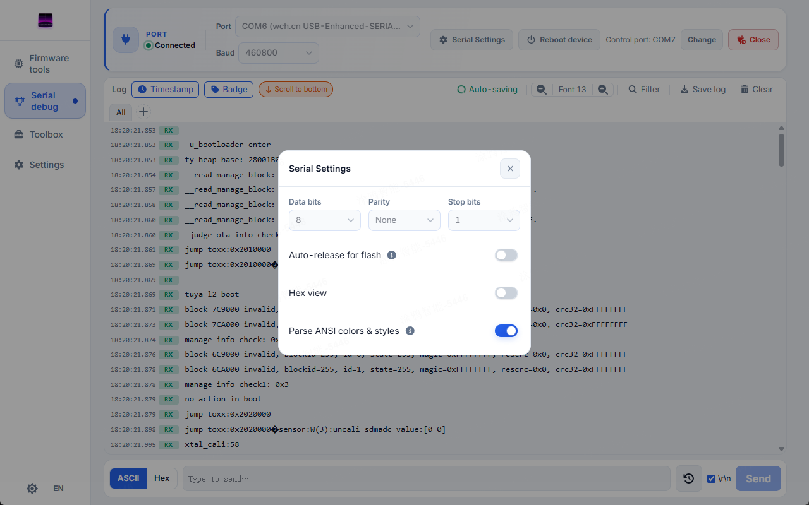Select the All log tab
This screenshot has height=505, width=809.
(121, 112)
